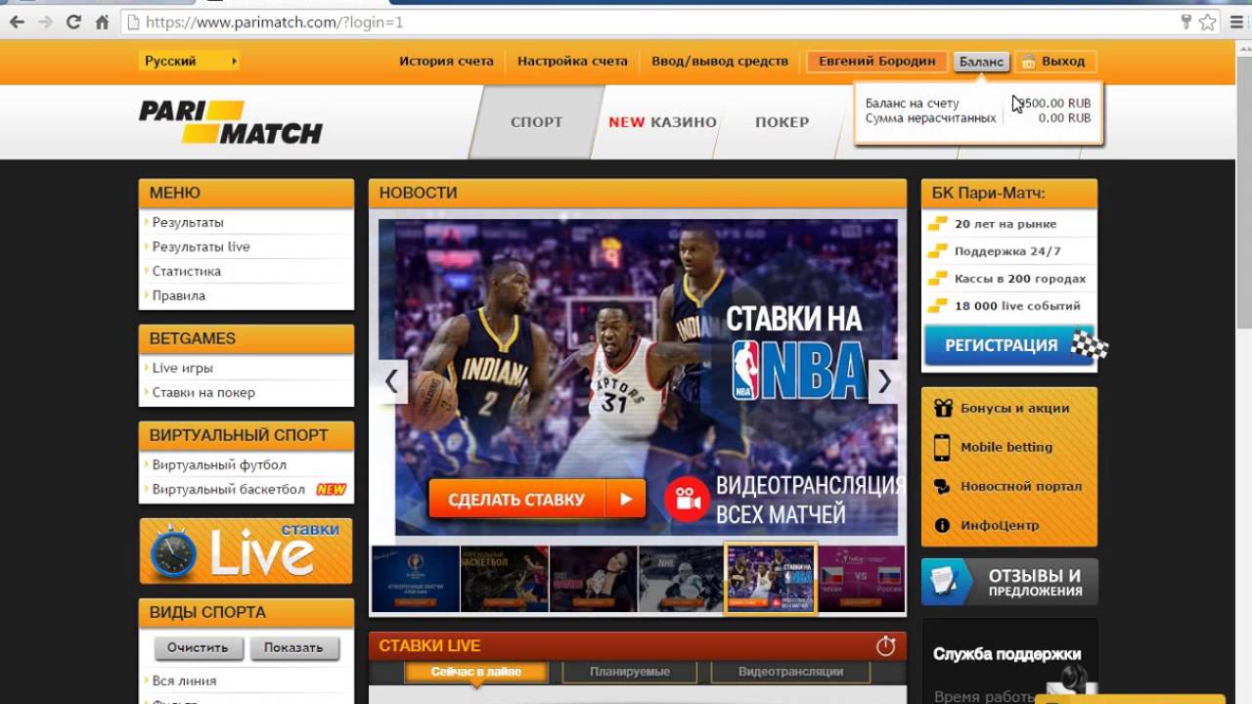Screen dimensions: 1252x704
Task: Select the virtual basketball news thumbnail
Action: pos(505,579)
